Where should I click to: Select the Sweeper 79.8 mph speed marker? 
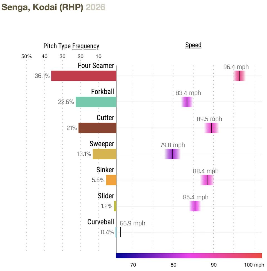(x=172, y=154)
